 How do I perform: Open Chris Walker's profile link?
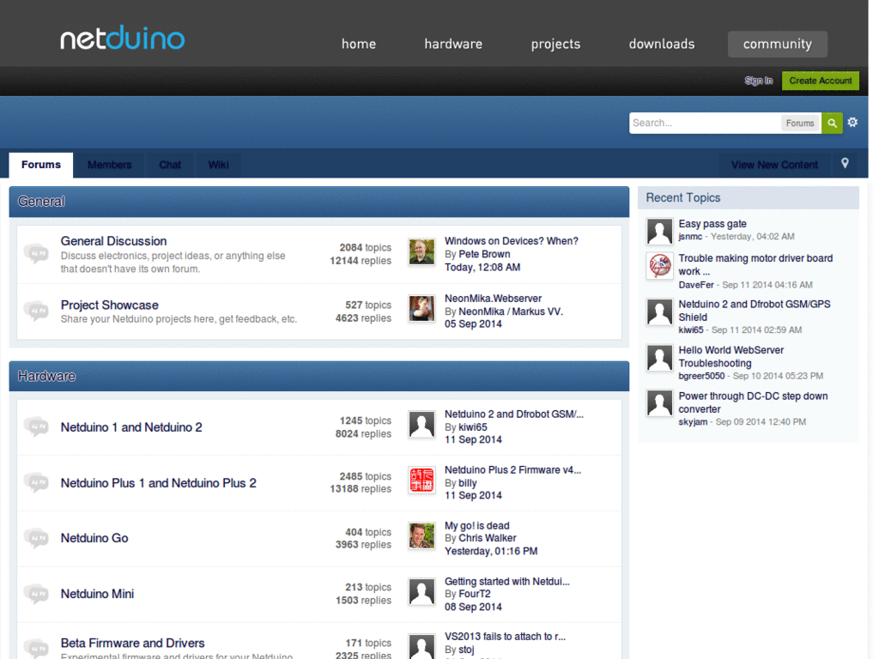pyautogui.click(x=488, y=538)
